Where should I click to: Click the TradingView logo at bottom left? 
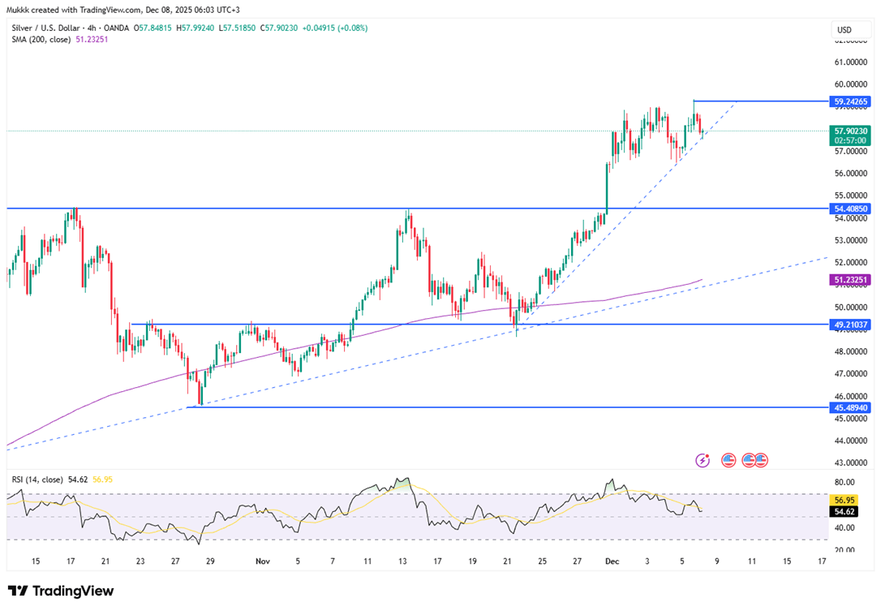pyautogui.click(x=61, y=591)
